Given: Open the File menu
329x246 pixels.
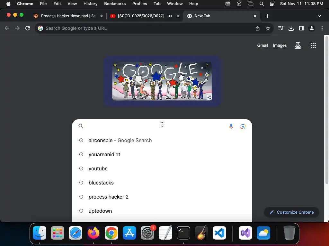Looking at the screenshot, I should point(43,4).
